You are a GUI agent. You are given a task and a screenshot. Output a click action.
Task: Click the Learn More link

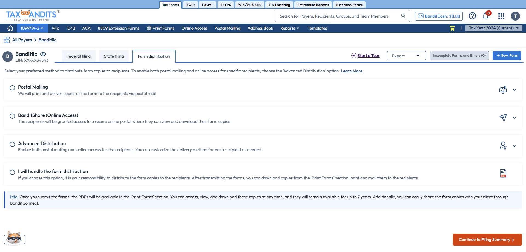click(351, 71)
